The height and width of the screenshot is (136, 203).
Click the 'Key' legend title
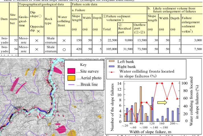pyautogui.click(x=83, y=65)
